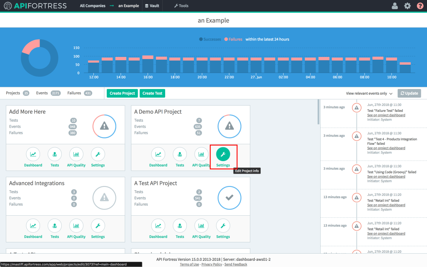Screen dimensions: 427x267
Task: Expand the View relevant events only dropdown
Action: point(369,93)
